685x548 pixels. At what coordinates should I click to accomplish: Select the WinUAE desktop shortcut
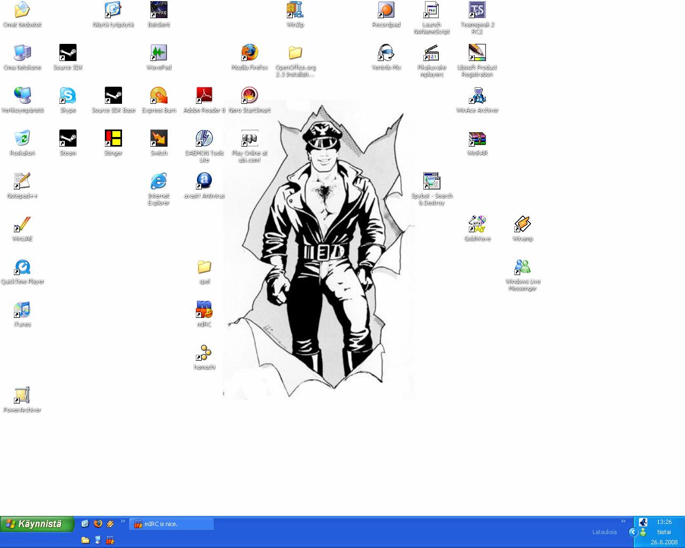(x=22, y=228)
